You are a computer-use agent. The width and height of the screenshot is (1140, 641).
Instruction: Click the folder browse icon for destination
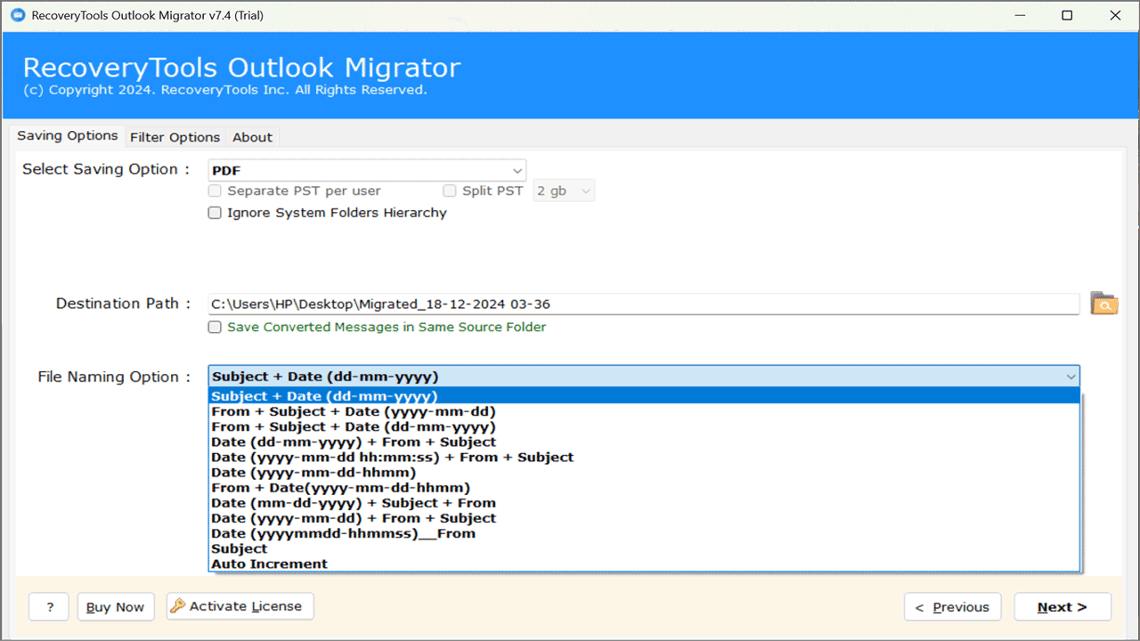tap(1103, 304)
